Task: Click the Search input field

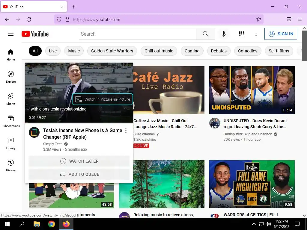Action: [138, 34]
